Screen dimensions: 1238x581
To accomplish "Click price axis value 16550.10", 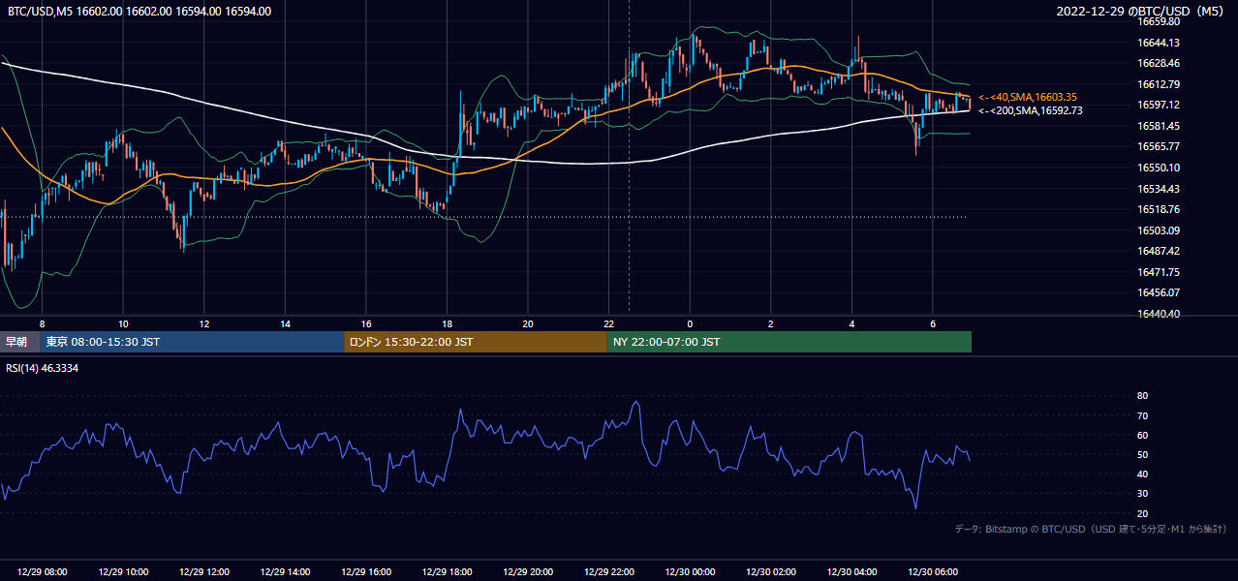I will [x=1158, y=168].
